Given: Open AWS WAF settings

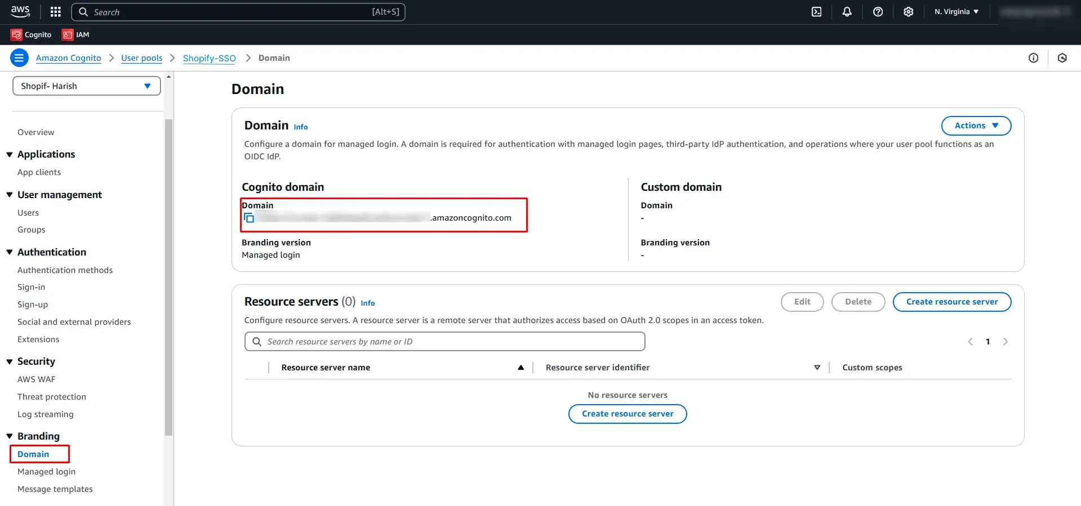Looking at the screenshot, I should 37,379.
